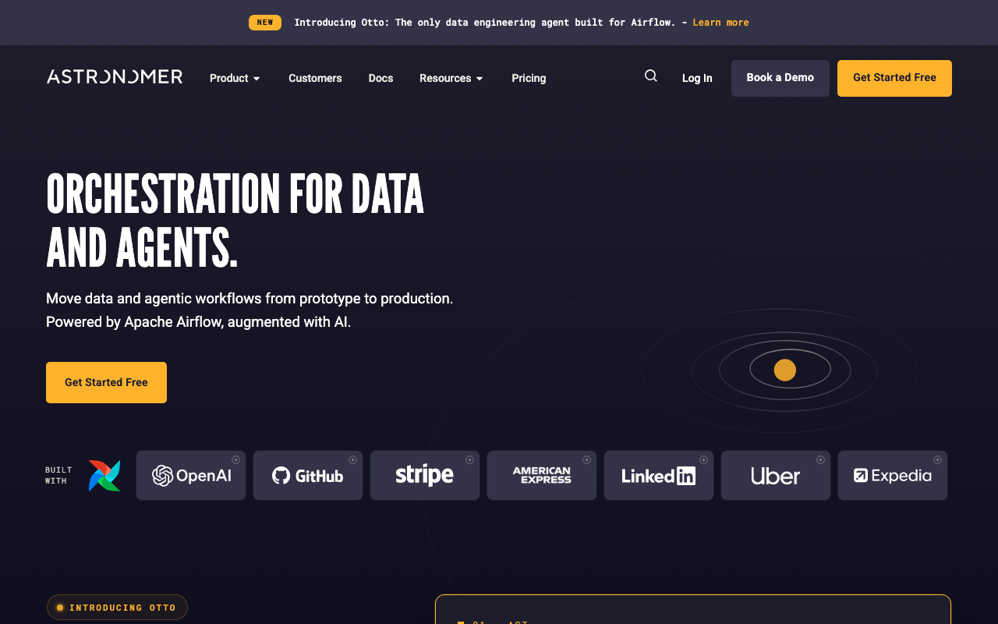Select the Stripe customer card

tap(425, 475)
